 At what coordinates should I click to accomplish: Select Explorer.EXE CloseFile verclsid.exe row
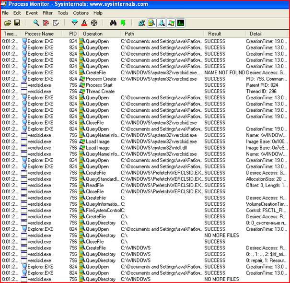(145, 123)
